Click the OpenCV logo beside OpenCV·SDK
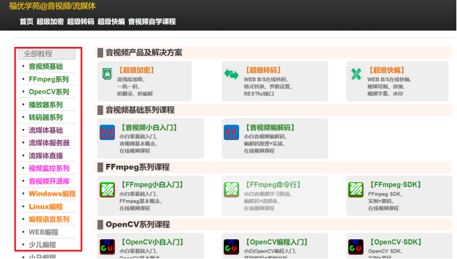Image resolution: width=457 pixels, height=259 pixels. click(x=356, y=246)
